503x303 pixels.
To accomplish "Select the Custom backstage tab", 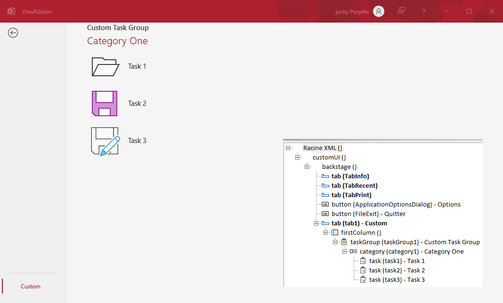I will point(31,287).
